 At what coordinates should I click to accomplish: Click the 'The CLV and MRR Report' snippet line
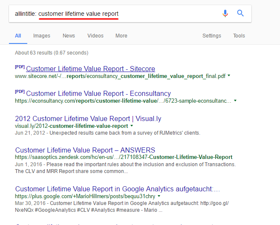click(x=72, y=171)
